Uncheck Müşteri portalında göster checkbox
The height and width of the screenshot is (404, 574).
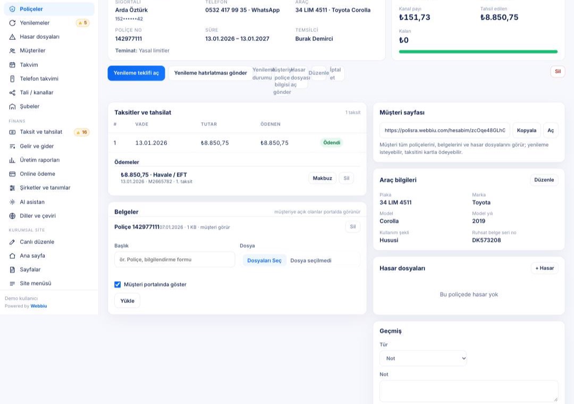117,284
